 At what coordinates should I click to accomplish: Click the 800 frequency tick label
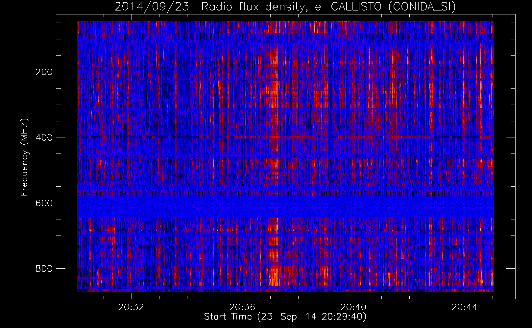click(44, 269)
